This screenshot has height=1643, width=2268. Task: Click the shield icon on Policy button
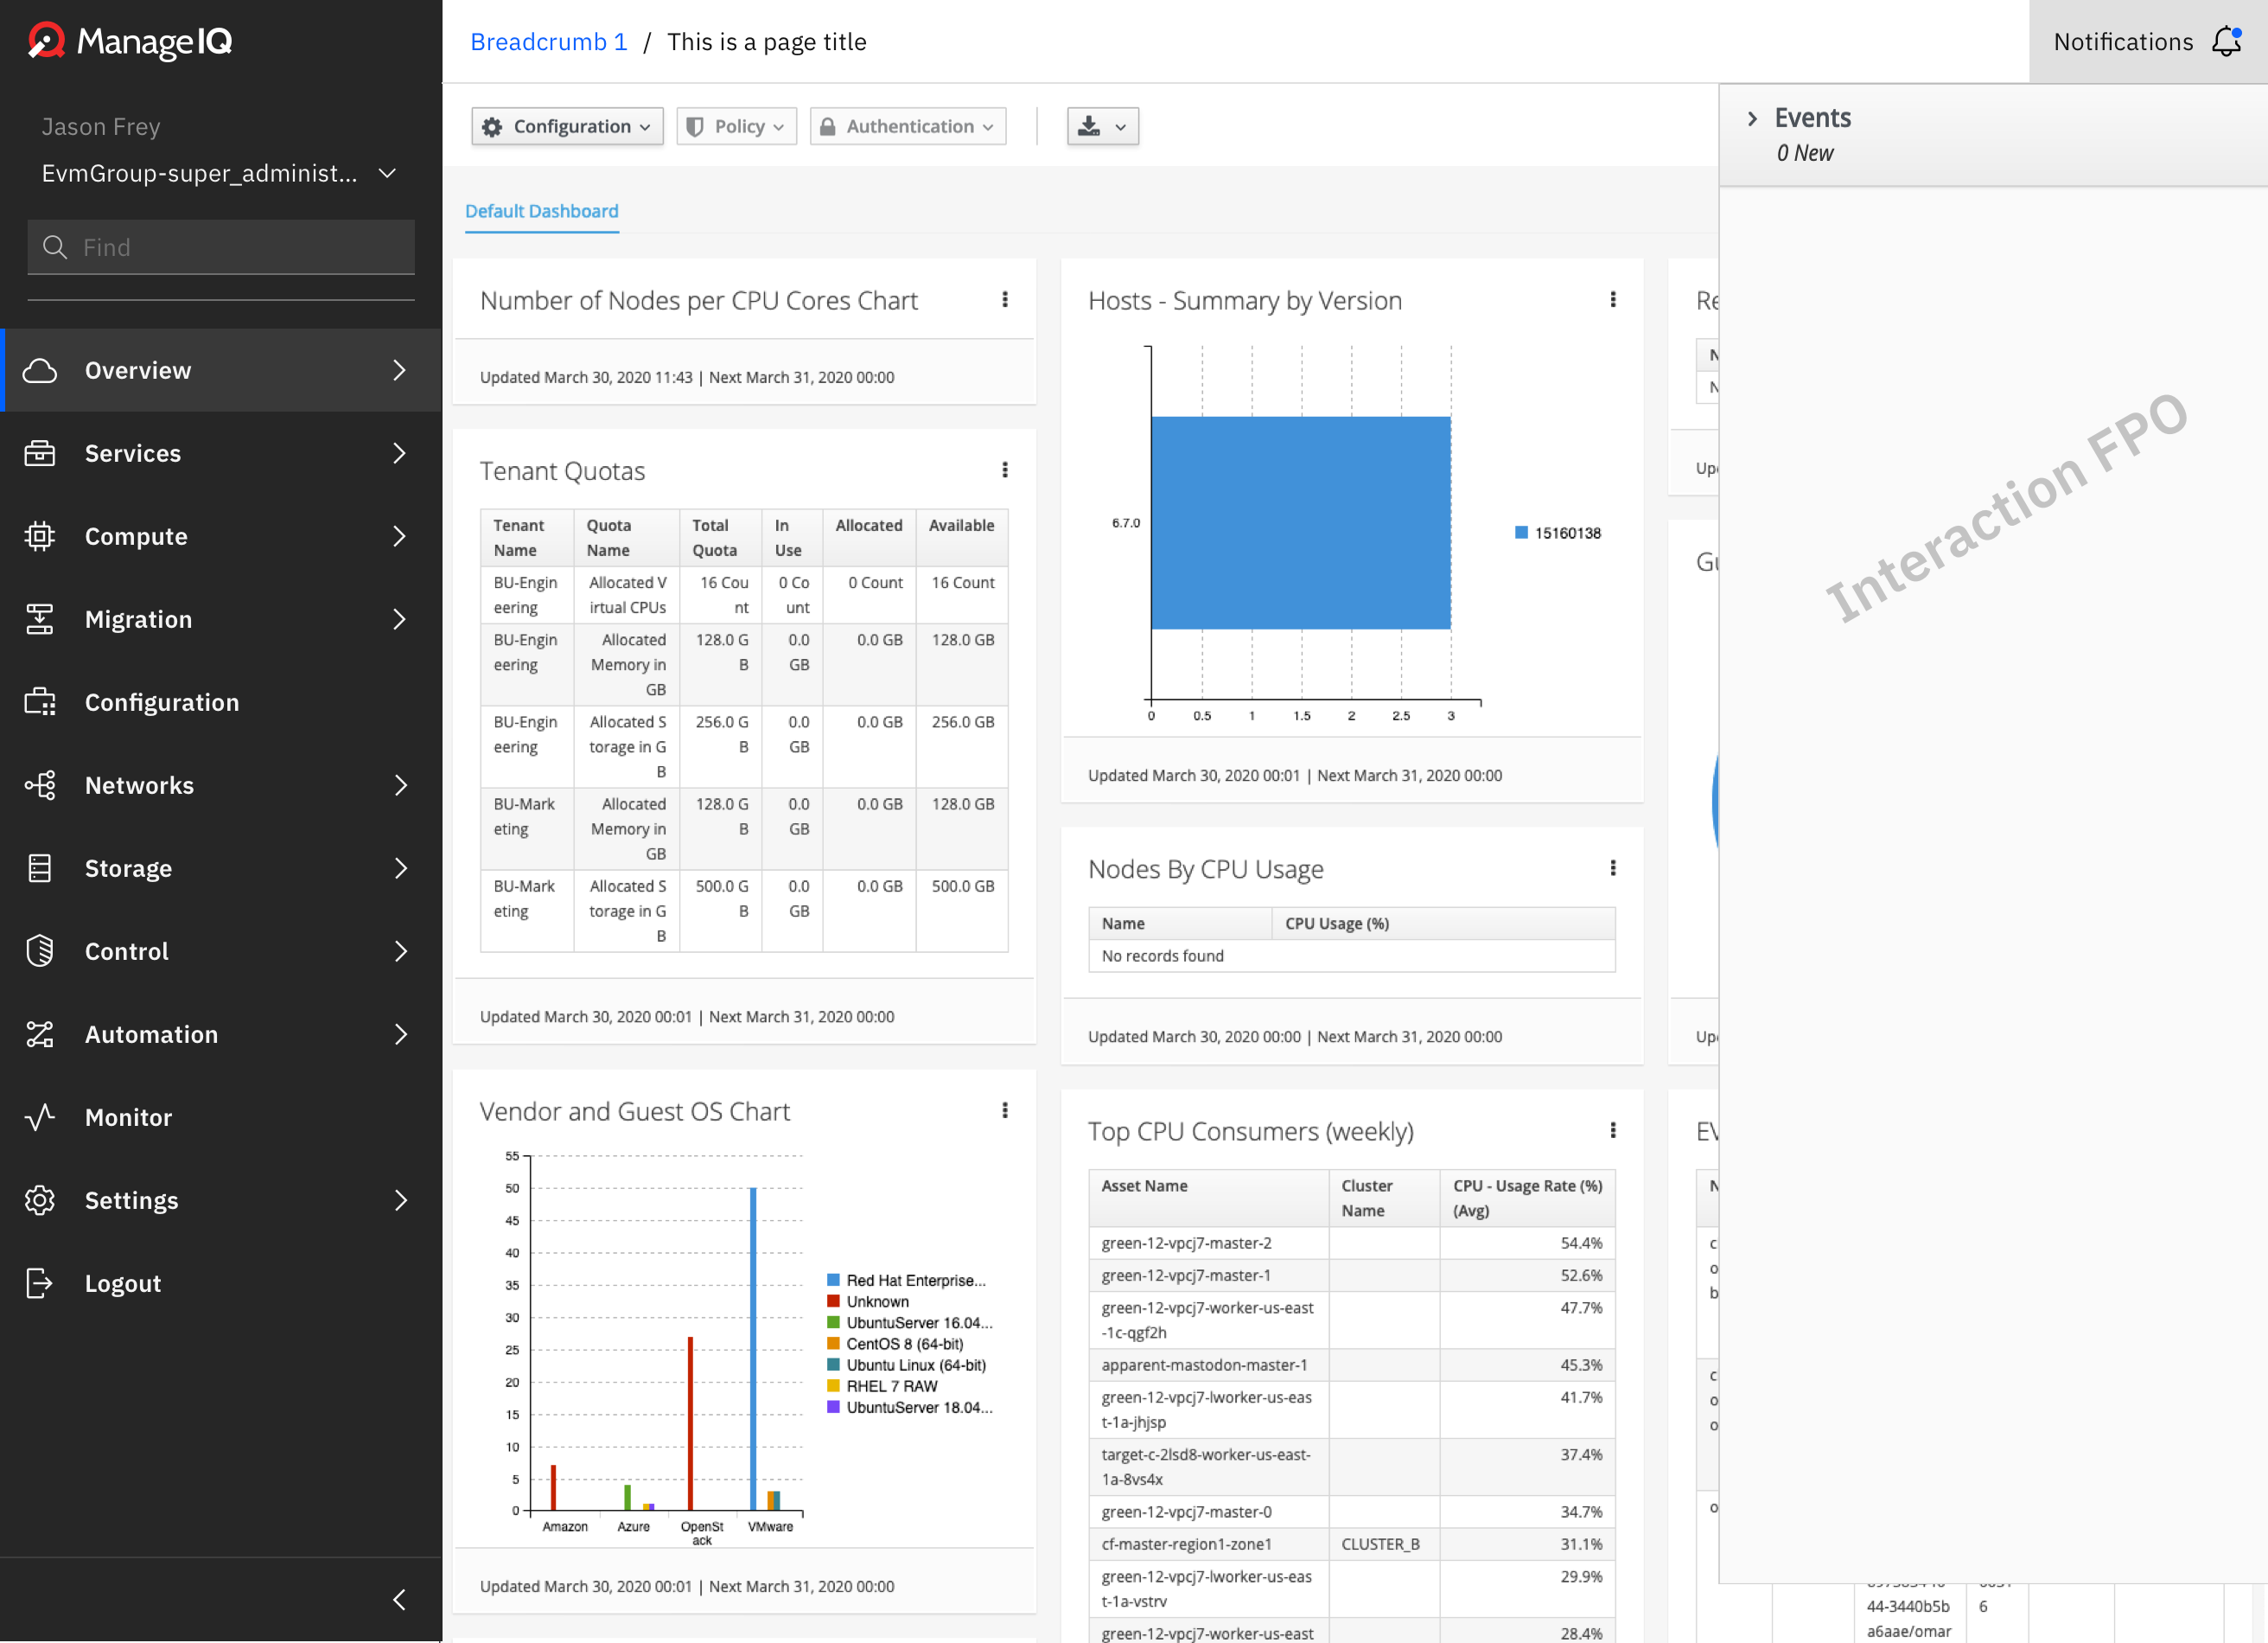(695, 126)
